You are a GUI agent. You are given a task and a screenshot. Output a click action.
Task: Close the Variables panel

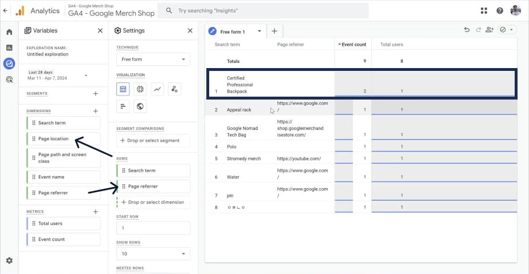(100, 31)
